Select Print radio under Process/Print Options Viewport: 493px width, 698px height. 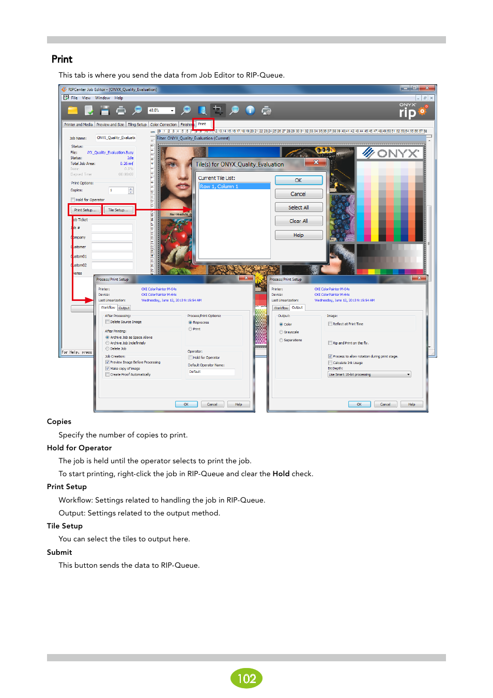190,329
